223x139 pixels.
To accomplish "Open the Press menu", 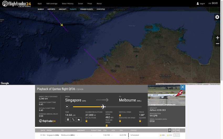I will (90, 4).
